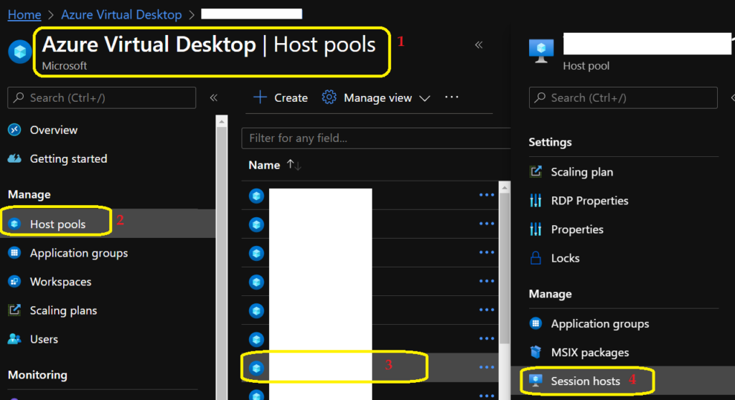This screenshot has width=735, height=400.
Task: Open Getting started page
Action: coord(68,159)
